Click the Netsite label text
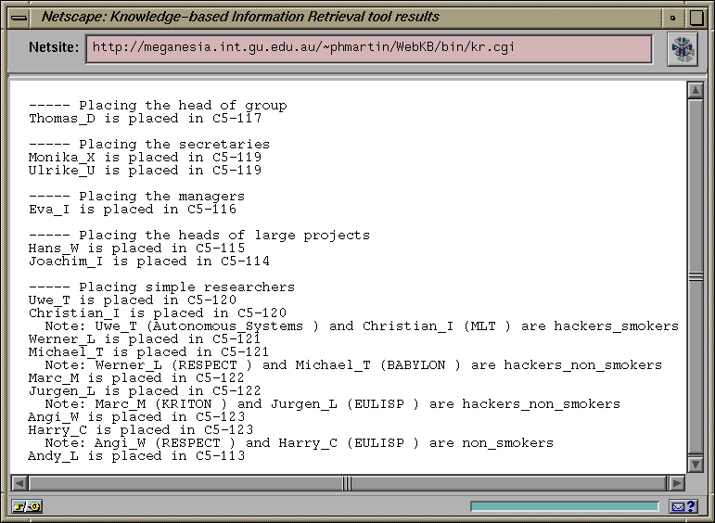715x523 pixels. coord(54,47)
